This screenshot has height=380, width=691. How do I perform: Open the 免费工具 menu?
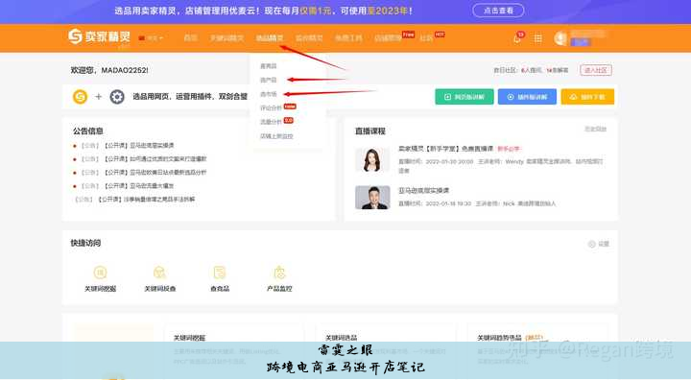coord(348,38)
